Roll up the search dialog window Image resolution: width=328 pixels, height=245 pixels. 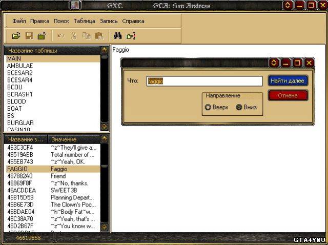pyautogui.click(x=274, y=63)
